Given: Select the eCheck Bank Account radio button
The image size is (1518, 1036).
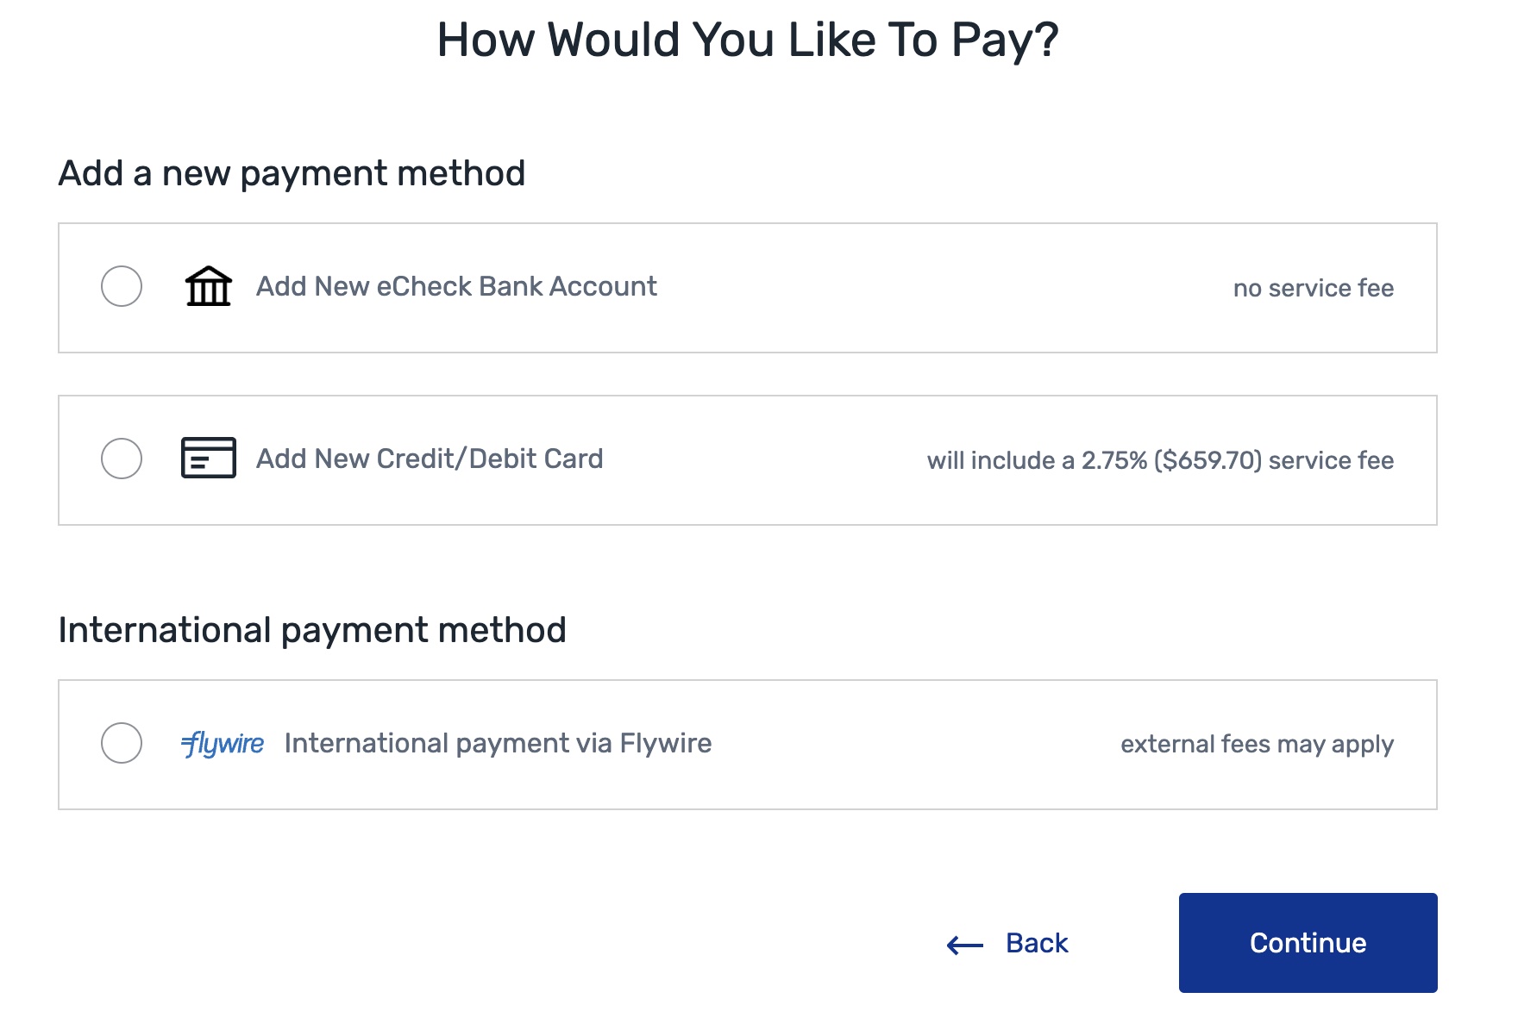Looking at the screenshot, I should 122,286.
